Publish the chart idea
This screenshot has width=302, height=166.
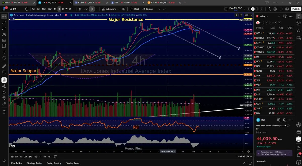coord(296,9)
